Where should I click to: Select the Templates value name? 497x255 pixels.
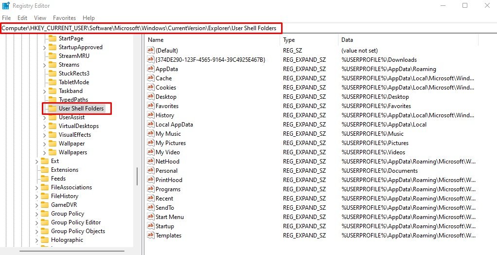(168, 236)
